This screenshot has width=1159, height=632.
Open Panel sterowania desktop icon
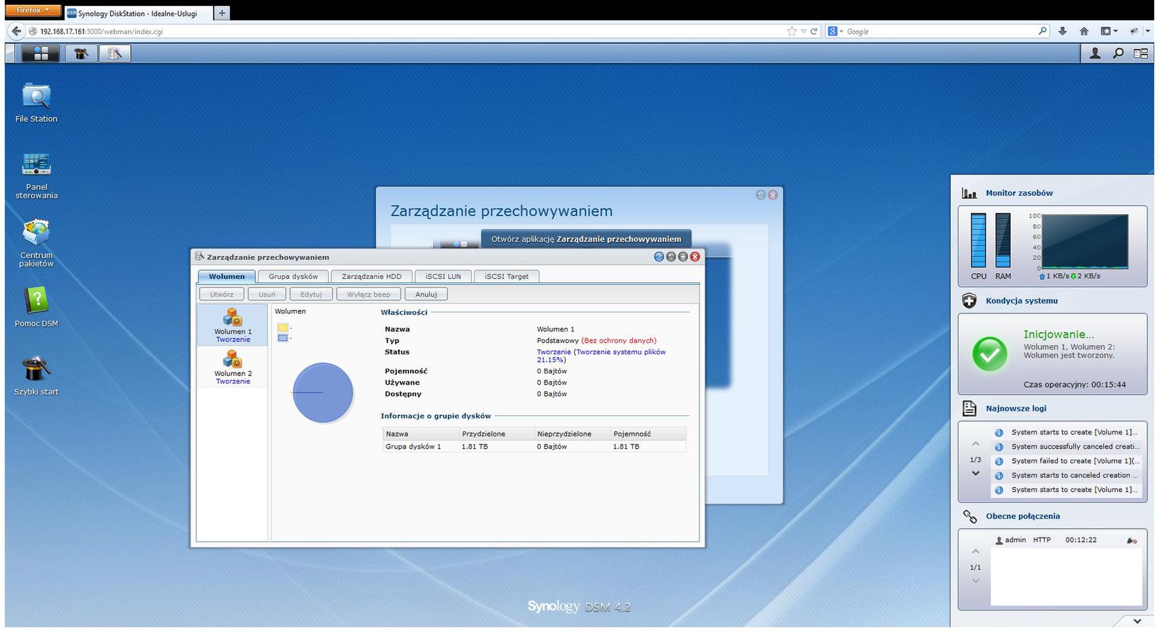(x=36, y=176)
